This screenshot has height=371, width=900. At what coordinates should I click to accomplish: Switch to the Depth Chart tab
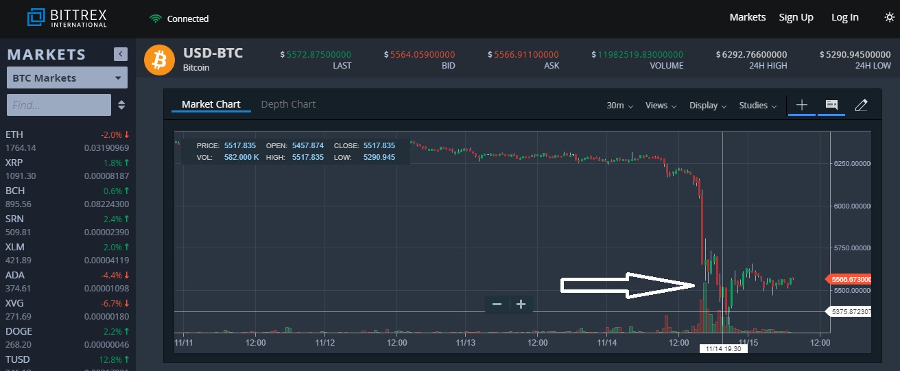288,104
